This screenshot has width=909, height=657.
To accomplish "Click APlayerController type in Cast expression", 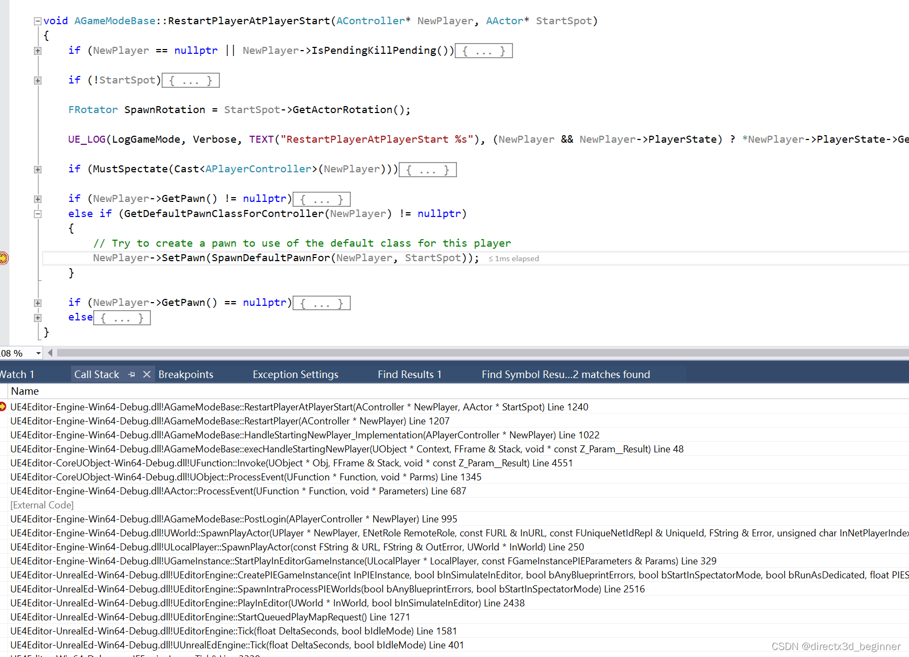I will click(x=258, y=169).
